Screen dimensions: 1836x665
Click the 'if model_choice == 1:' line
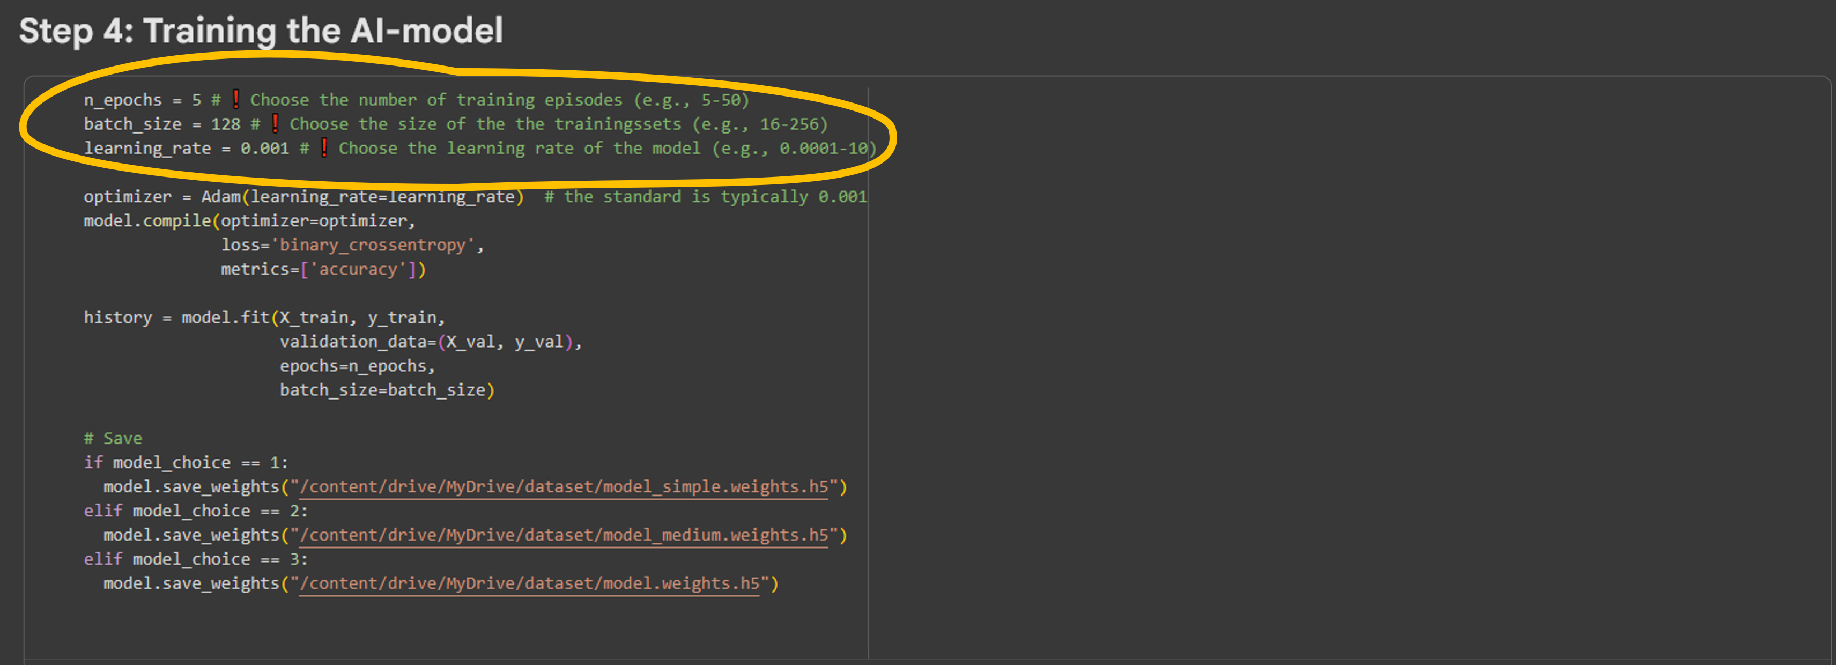pyautogui.click(x=186, y=463)
